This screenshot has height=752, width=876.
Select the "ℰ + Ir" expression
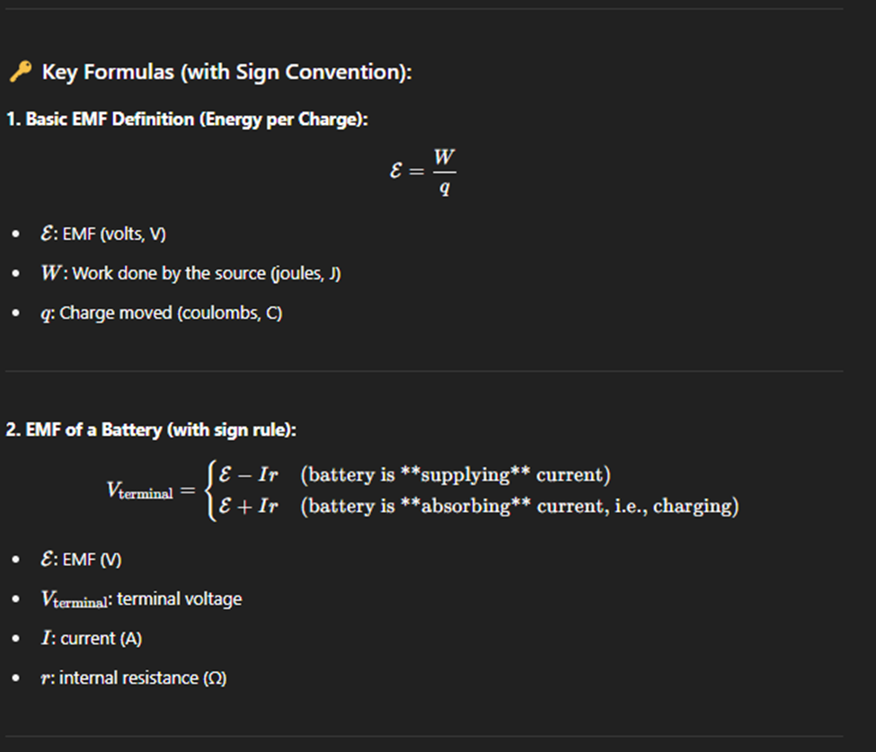[x=248, y=506]
